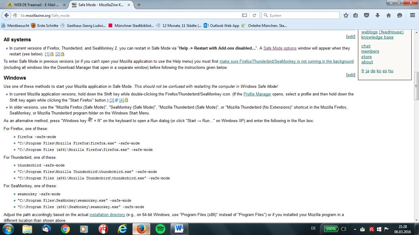Open the Downloads arrow icon
Screen dimensions: 419x235
point(378,15)
